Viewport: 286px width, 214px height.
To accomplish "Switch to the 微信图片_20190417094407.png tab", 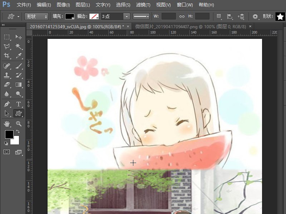I will [x=191, y=26].
